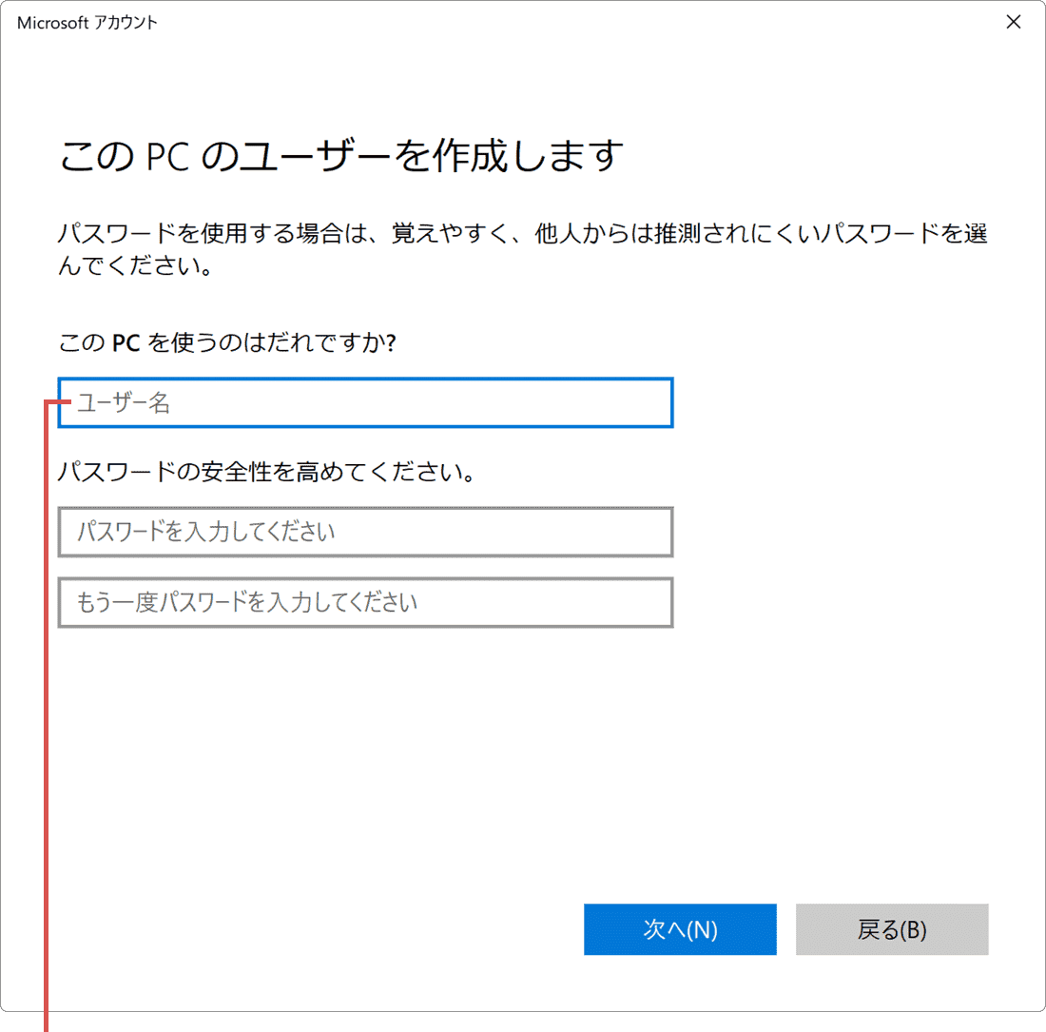Click the paragraph starting パスワードを使用する場合は
Screen dimensions: 1046x1032
coord(522,249)
